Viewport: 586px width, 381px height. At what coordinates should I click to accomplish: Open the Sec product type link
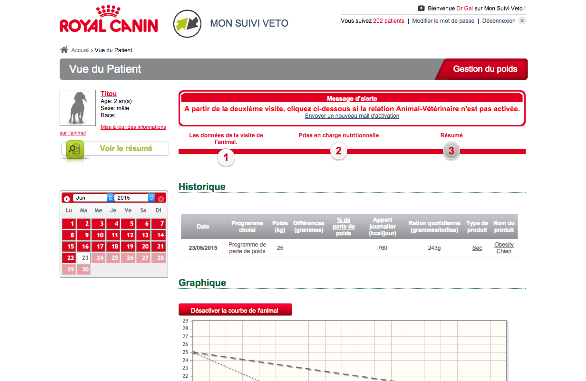coord(477,248)
